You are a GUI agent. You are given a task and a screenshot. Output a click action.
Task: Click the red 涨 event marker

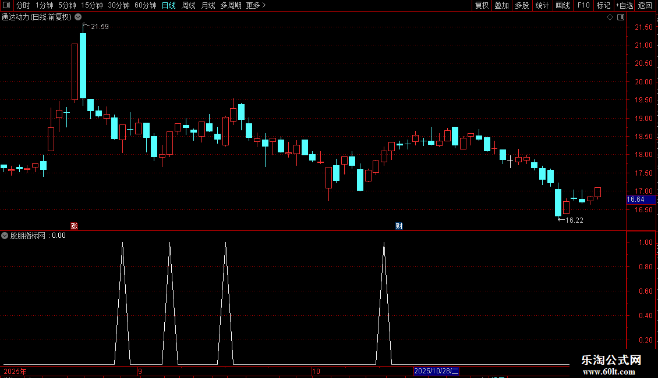point(75,226)
